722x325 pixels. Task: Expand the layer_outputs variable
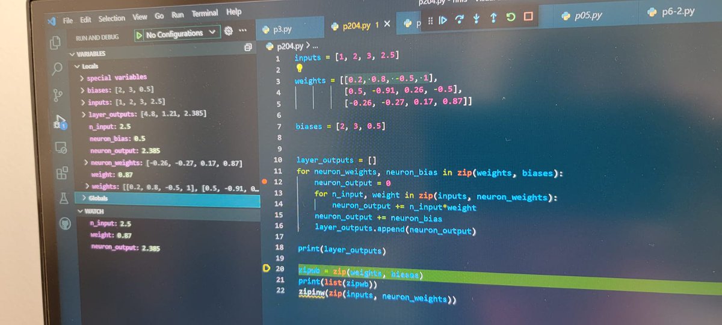[x=84, y=115]
